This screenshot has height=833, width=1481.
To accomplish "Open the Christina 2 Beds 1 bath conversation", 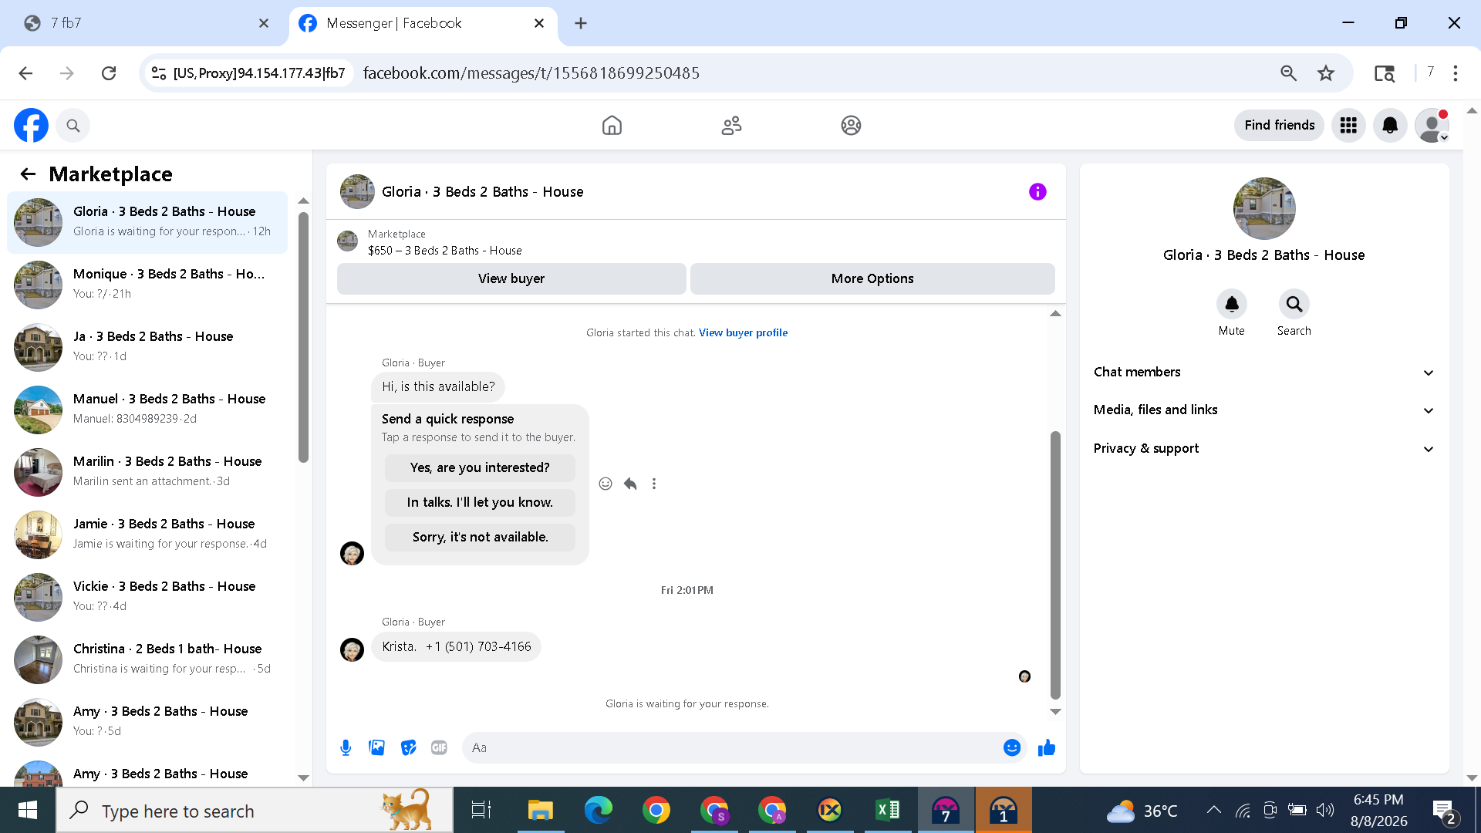I will [147, 659].
